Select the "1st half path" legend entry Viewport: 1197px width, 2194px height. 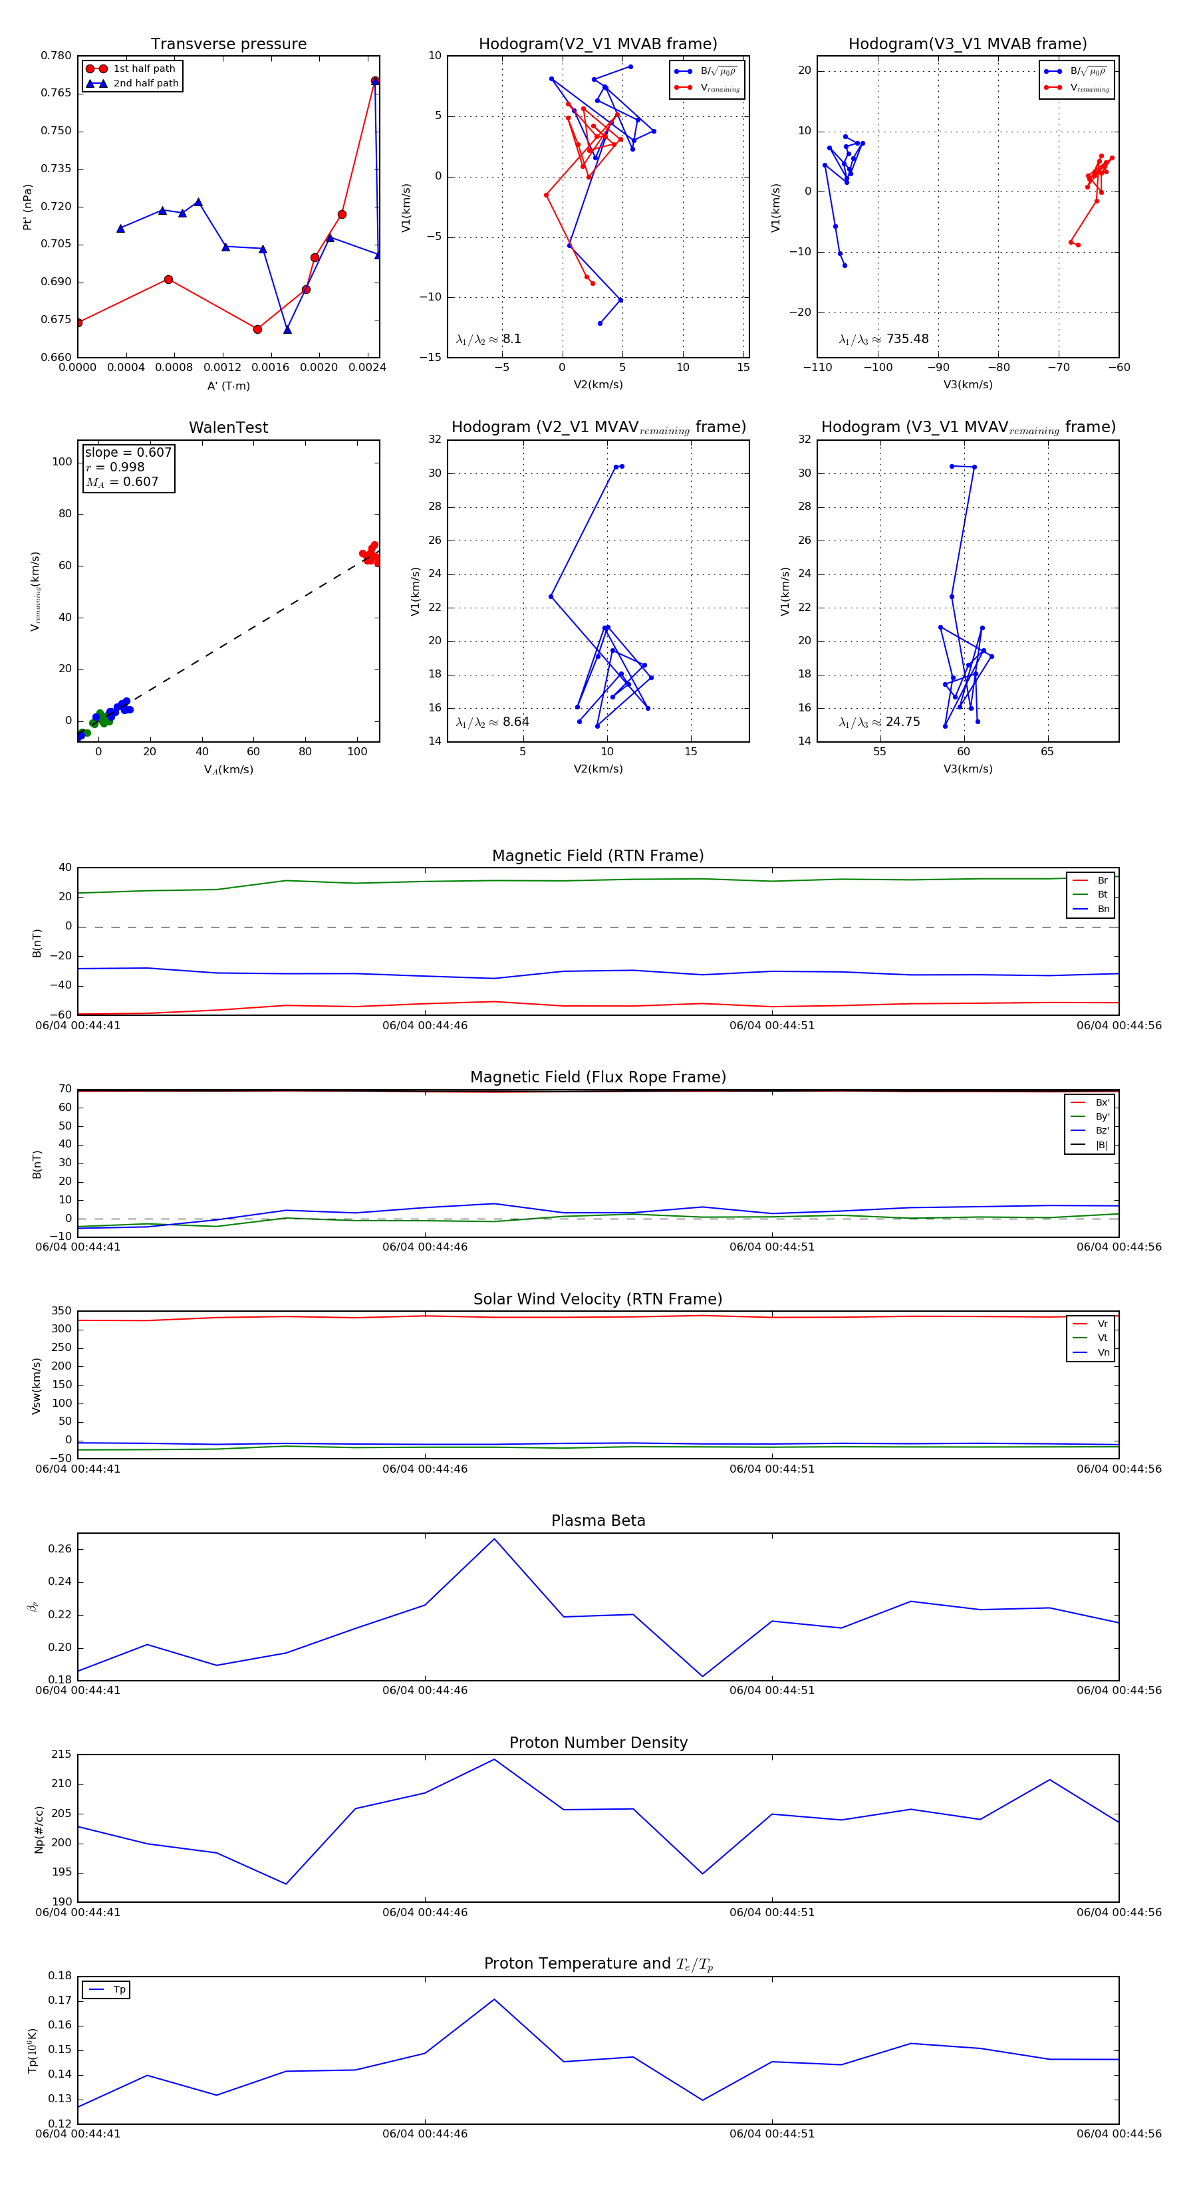pos(132,69)
